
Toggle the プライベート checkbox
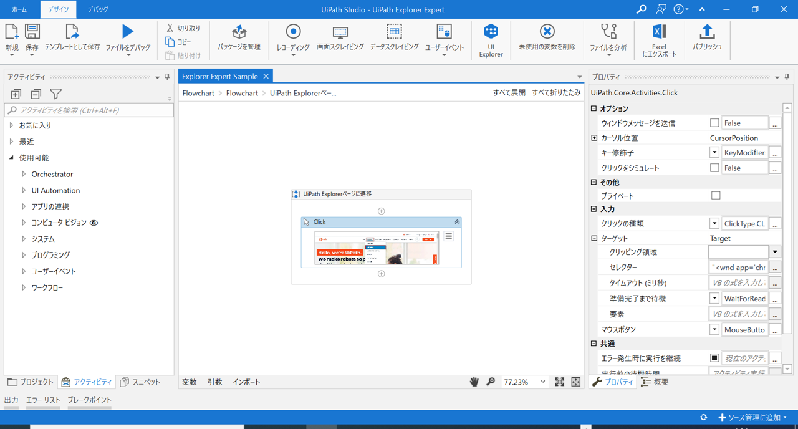[716, 195]
